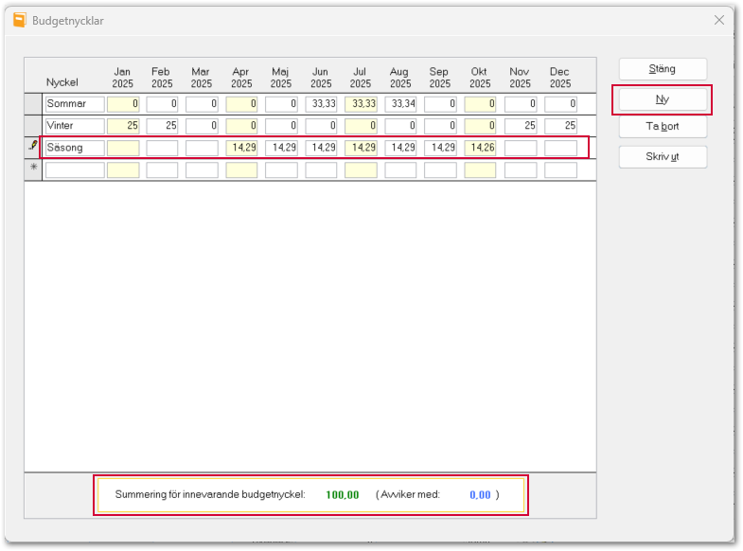Click the new-row Jan 2025 cell
The height and width of the screenshot is (551, 743).
[x=123, y=169]
